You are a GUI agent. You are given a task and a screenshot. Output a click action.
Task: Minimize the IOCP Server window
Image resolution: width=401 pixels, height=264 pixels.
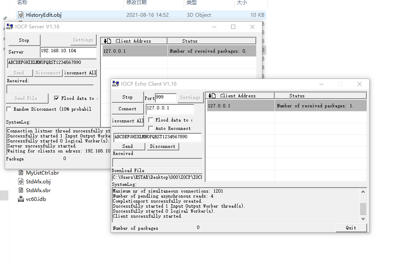214,27
